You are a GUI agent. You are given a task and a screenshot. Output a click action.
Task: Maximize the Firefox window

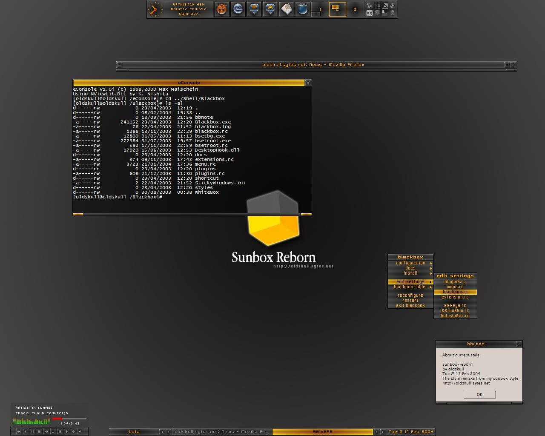pyautogui.click(x=507, y=65)
